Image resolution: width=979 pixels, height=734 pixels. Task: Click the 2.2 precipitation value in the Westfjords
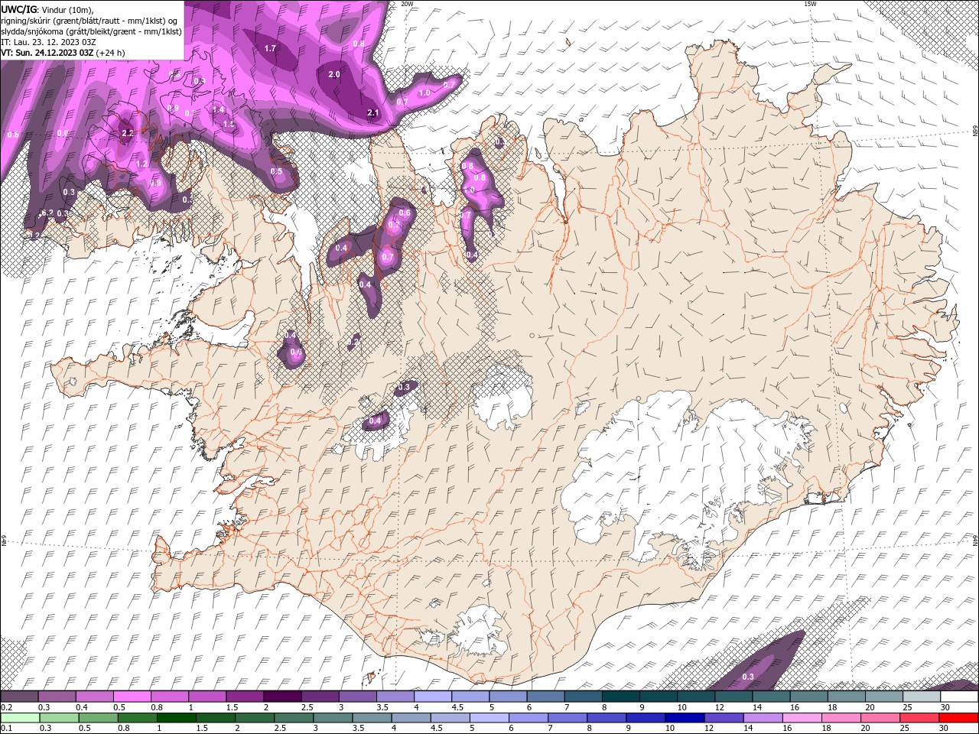pyautogui.click(x=128, y=133)
